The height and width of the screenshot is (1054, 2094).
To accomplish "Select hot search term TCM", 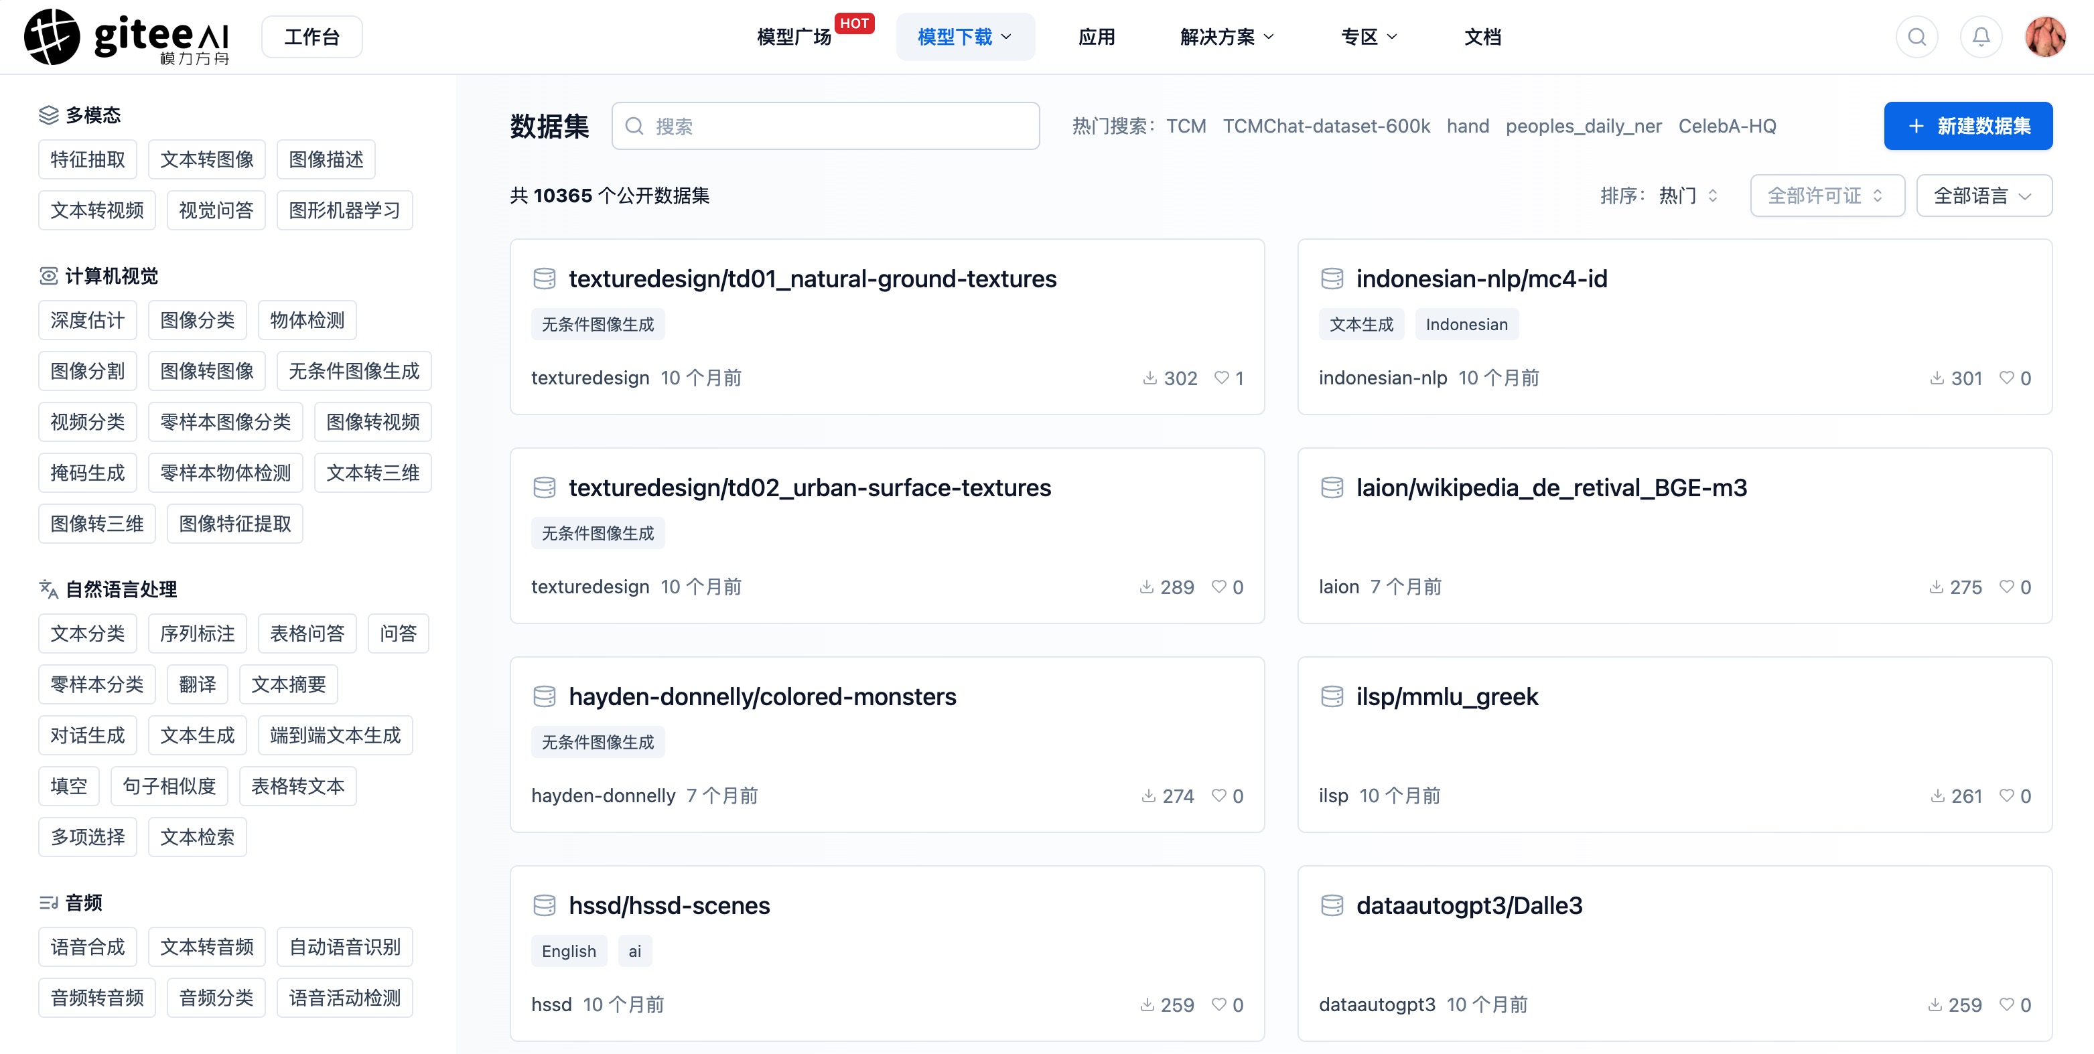I will point(1186,126).
